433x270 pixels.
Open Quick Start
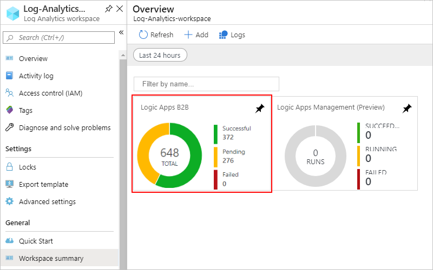(x=36, y=241)
